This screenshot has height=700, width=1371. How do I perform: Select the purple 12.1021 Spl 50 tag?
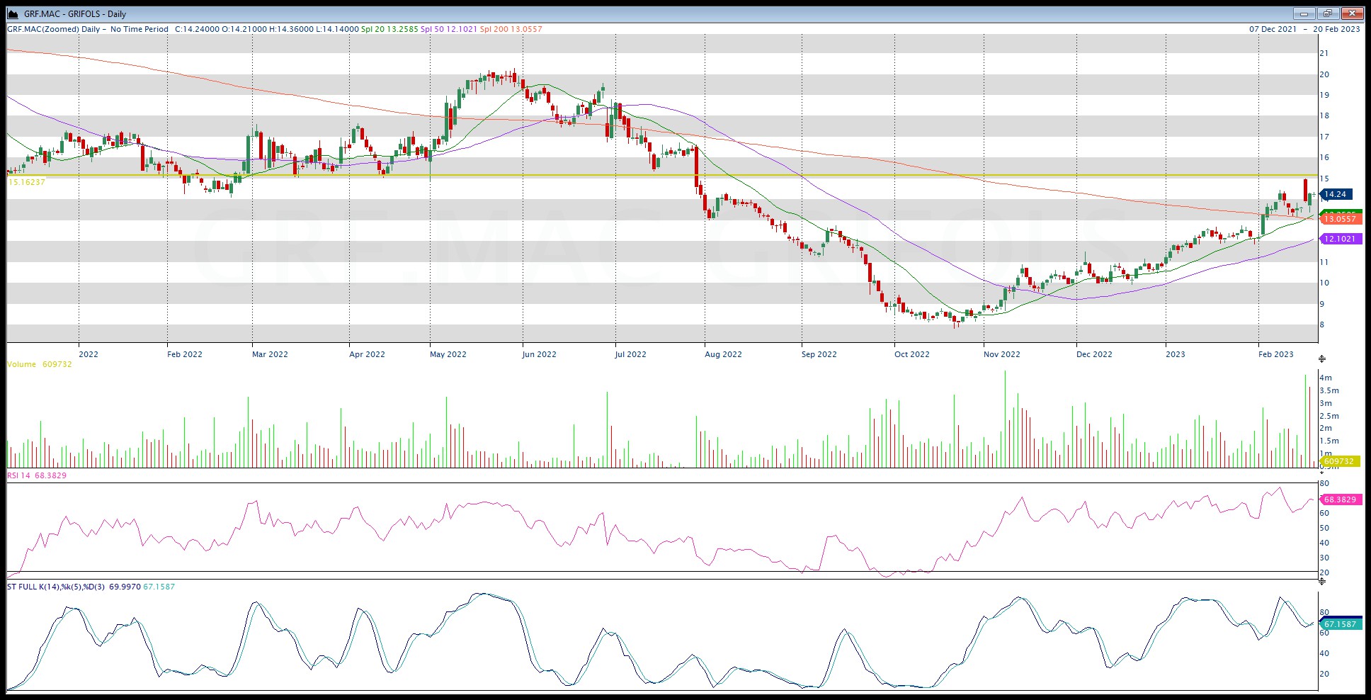click(1340, 239)
